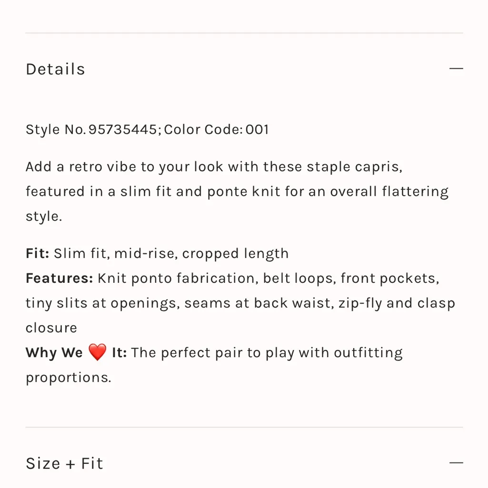Toggle the Details heading
Viewport: 488px width, 488px height.
tap(55, 70)
